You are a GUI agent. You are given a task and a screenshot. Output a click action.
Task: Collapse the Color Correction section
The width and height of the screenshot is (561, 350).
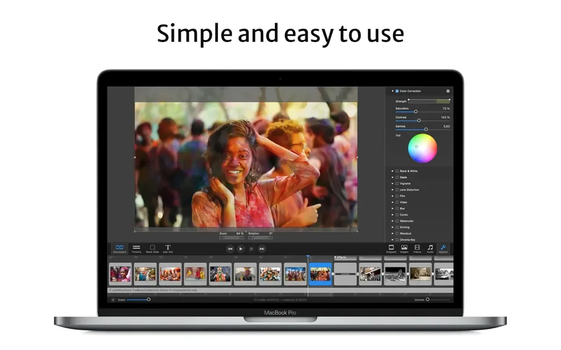coord(393,91)
